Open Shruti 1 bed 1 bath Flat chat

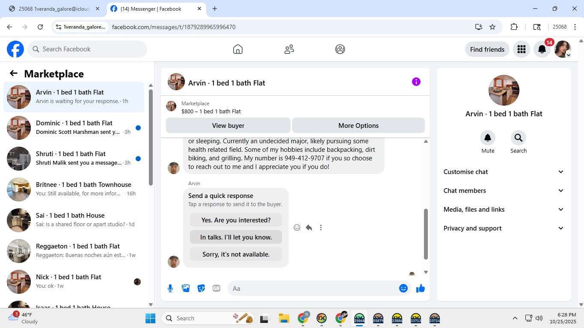click(74, 159)
